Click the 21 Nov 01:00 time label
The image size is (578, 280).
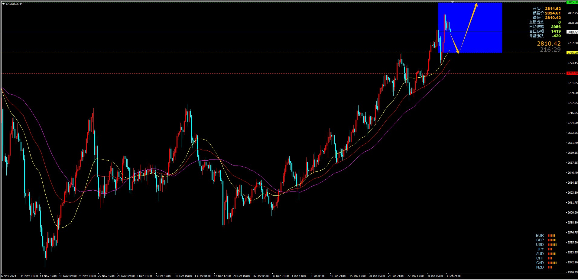point(87,276)
